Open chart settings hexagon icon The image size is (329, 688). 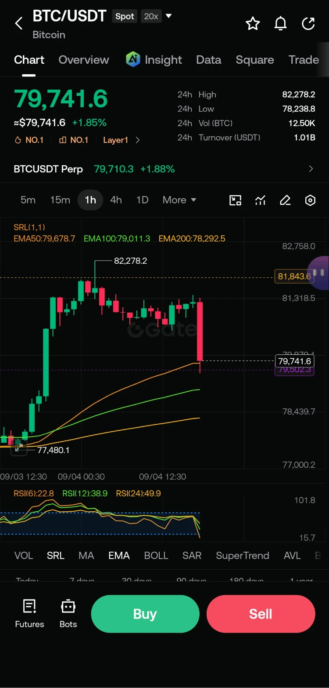[x=310, y=200]
